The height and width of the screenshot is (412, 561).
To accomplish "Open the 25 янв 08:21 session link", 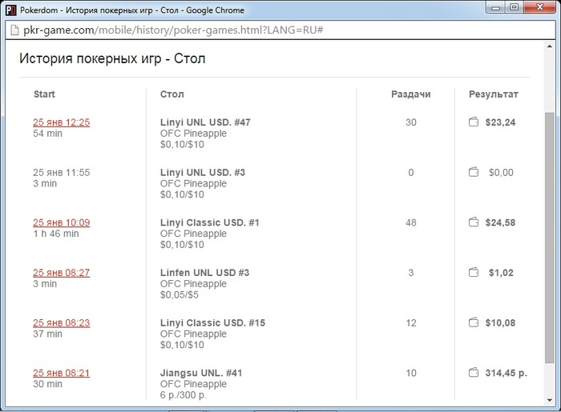I will coord(62,373).
